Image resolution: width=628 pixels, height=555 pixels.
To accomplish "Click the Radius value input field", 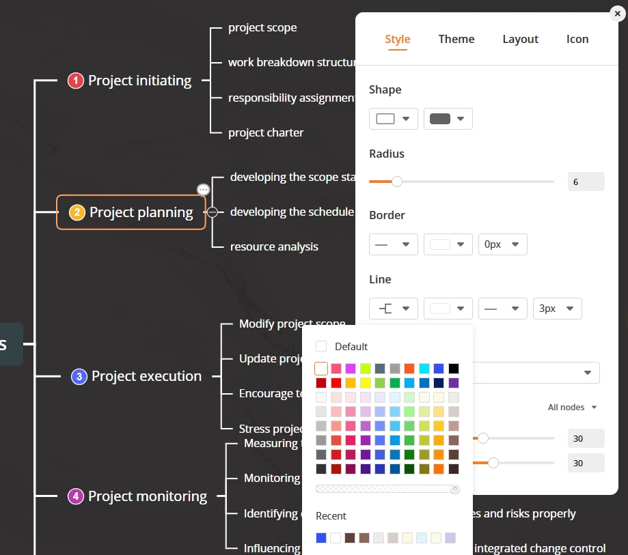I will coord(586,182).
